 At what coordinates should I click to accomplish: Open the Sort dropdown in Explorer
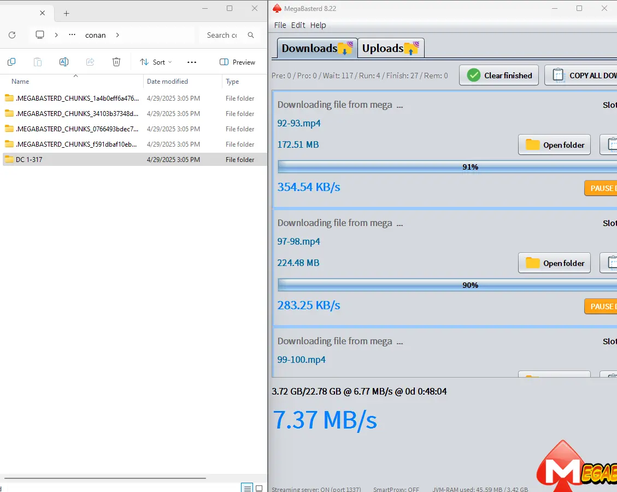click(156, 62)
